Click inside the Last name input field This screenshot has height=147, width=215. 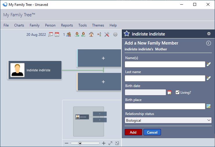165,78
